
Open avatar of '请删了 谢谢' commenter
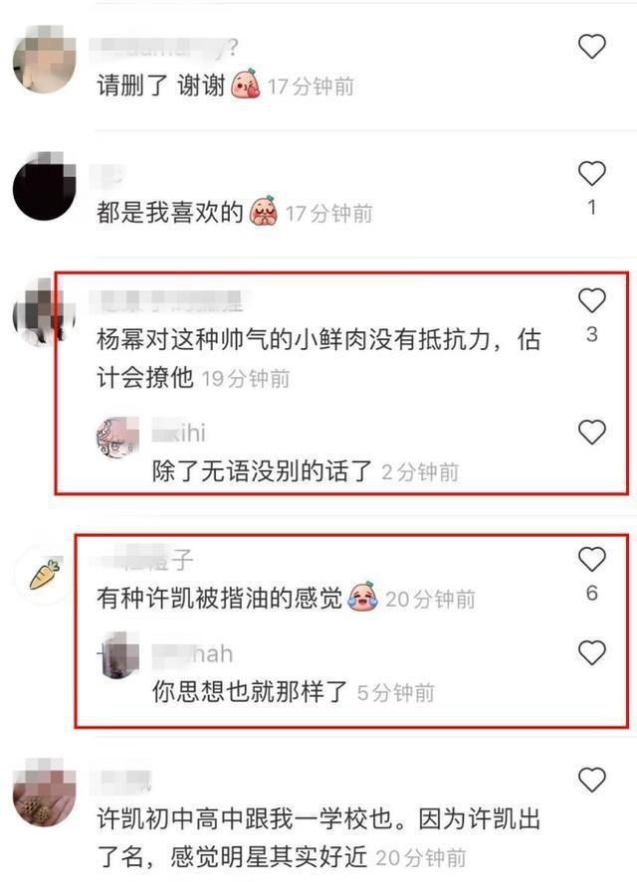pos(44,59)
